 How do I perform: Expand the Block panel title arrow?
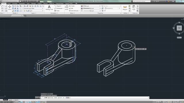[74, 13]
